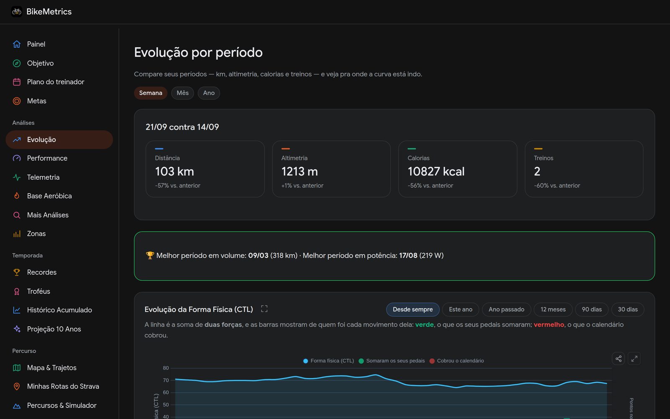
Task: Toggle Forma física (CTL) legend series
Action: point(329,361)
